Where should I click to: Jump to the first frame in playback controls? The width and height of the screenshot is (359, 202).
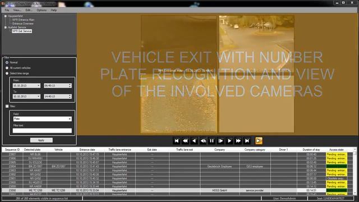(177, 141)
